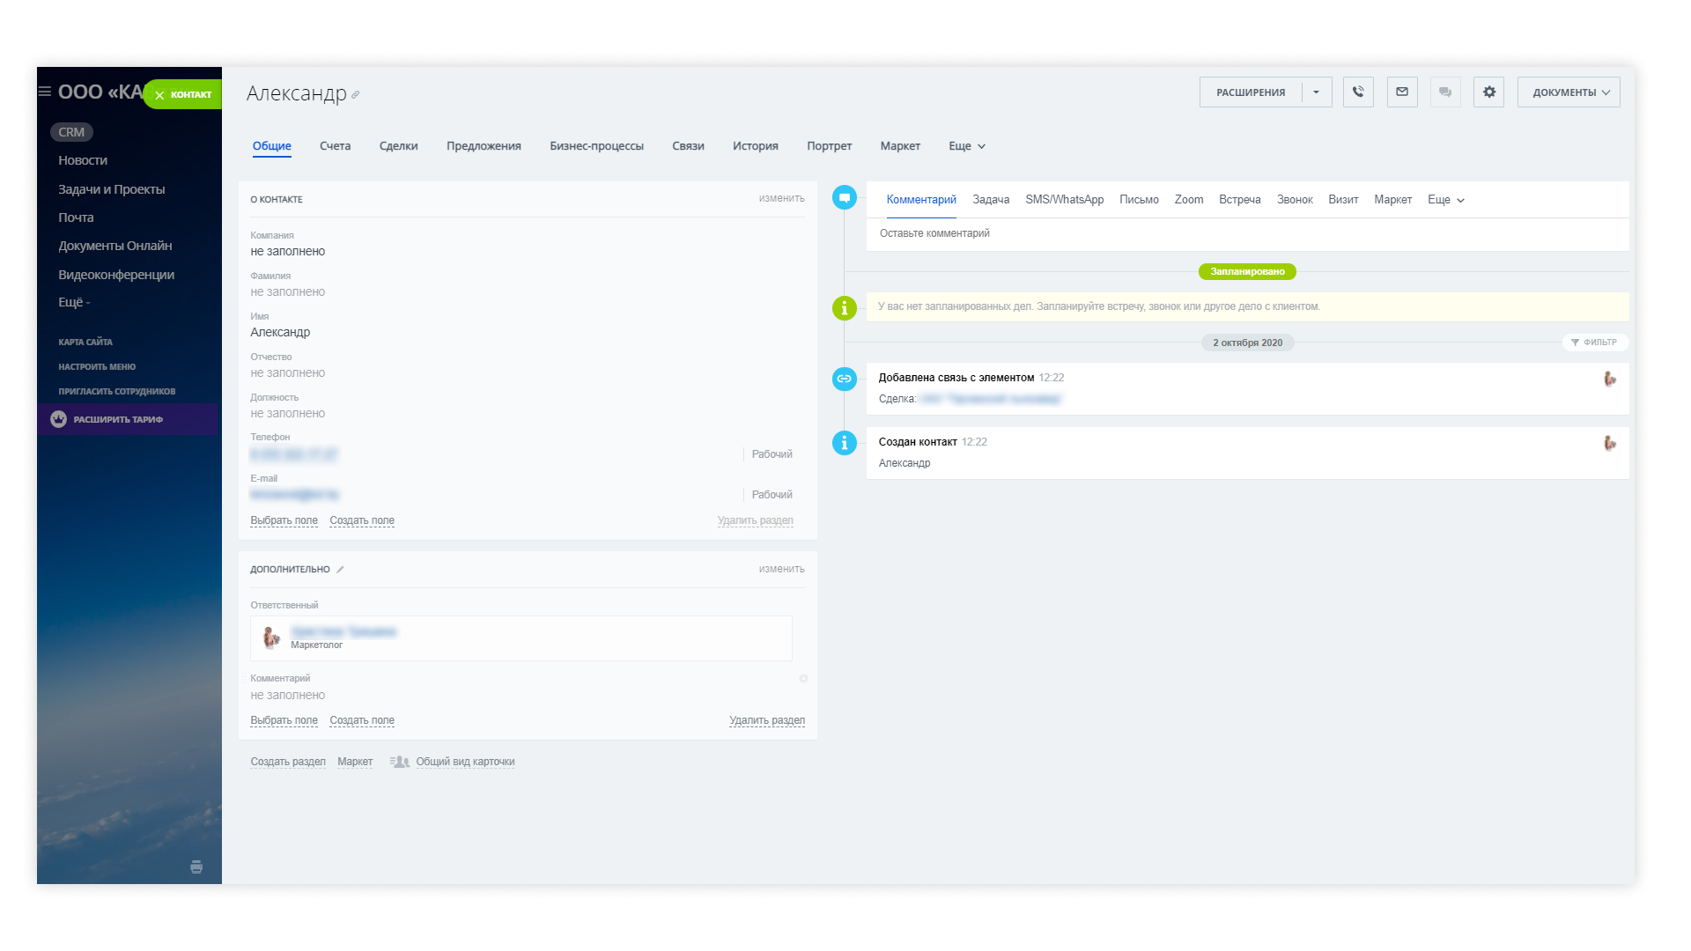This screenshot has width=1691, height=951.
Task: Expand Еще menu in top tabs
Action: [967, 146]
